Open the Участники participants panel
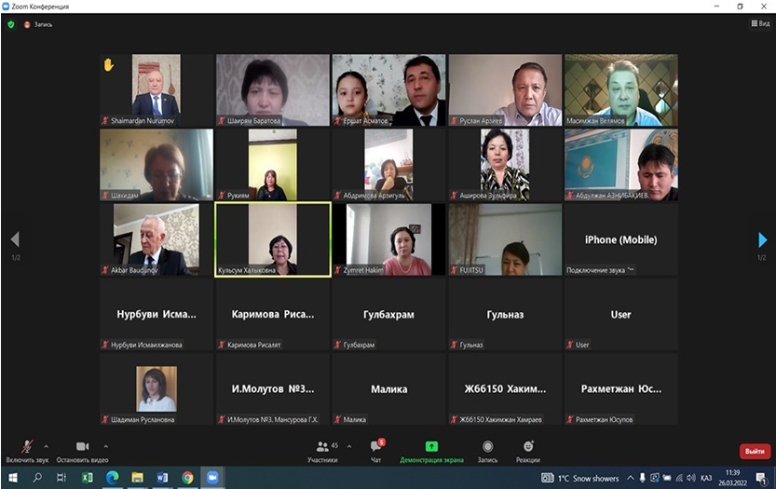Image resolution: width=776 pixels, height=489 pixels. (322, 449)
